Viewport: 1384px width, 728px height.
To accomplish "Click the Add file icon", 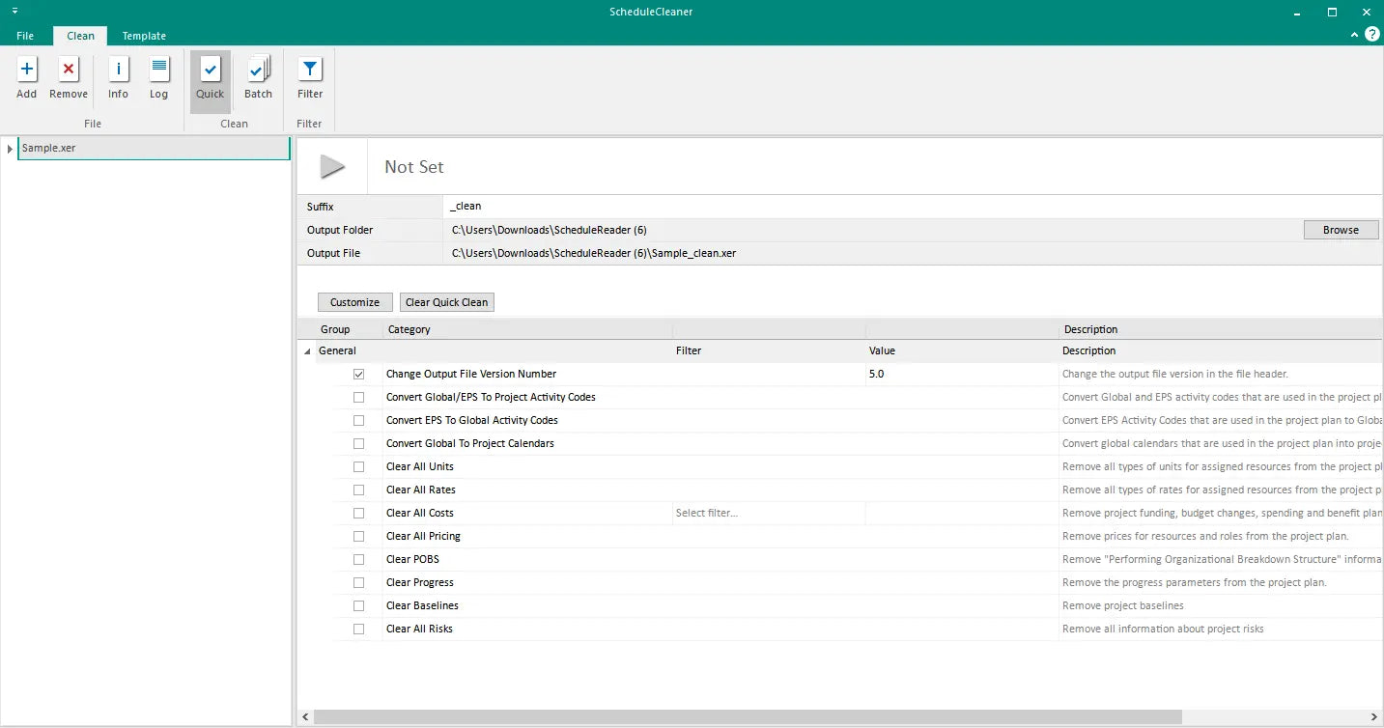I will 27,70.
